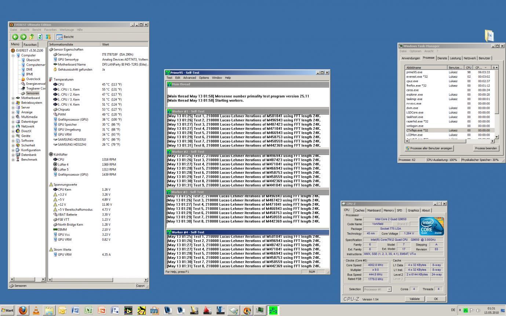Open the Advanced menu in Prime95
This screenshot has height=316, width=506.
coord(190,78)
